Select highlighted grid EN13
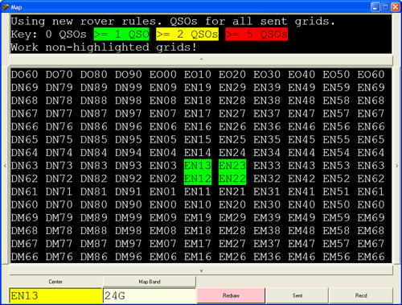This screenshot has height=305, width=402. pyautogui.click(x=198, y=166)
